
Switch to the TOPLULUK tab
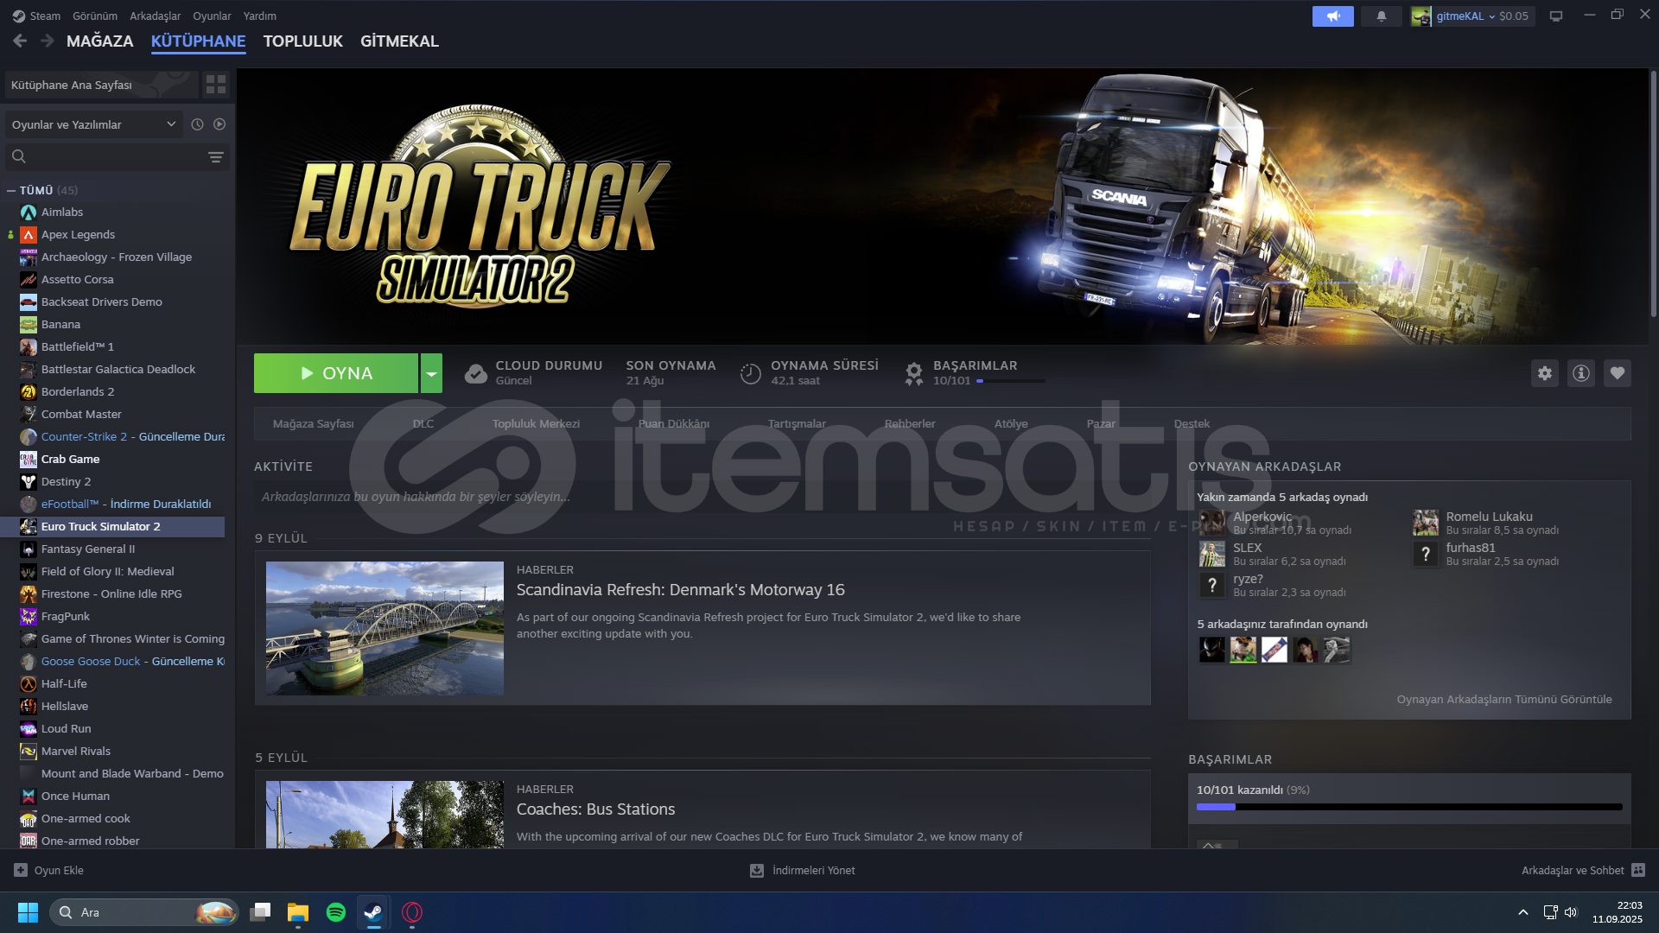(x=303, y=41)
